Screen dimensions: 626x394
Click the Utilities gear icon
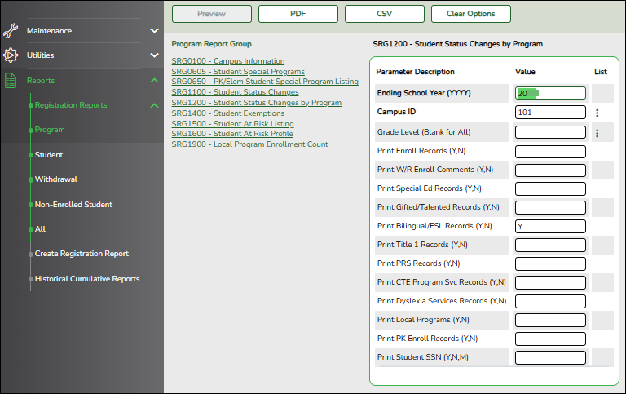click(11, 55)
